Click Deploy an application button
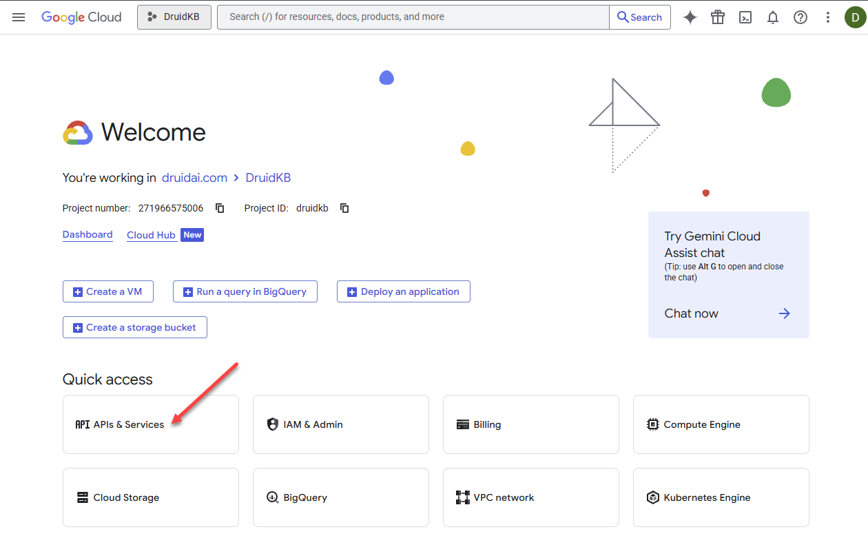868x536 pixels. pos(404,291)
